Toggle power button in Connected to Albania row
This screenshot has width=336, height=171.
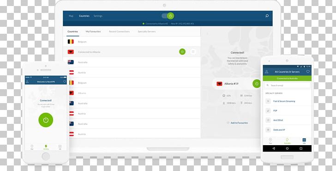coord(182,52)
